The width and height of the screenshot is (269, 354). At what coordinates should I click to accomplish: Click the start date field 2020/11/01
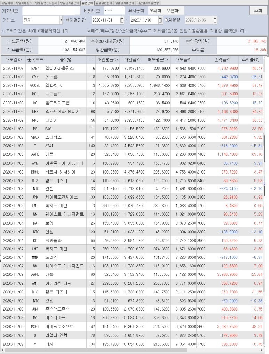coord(105,20)
